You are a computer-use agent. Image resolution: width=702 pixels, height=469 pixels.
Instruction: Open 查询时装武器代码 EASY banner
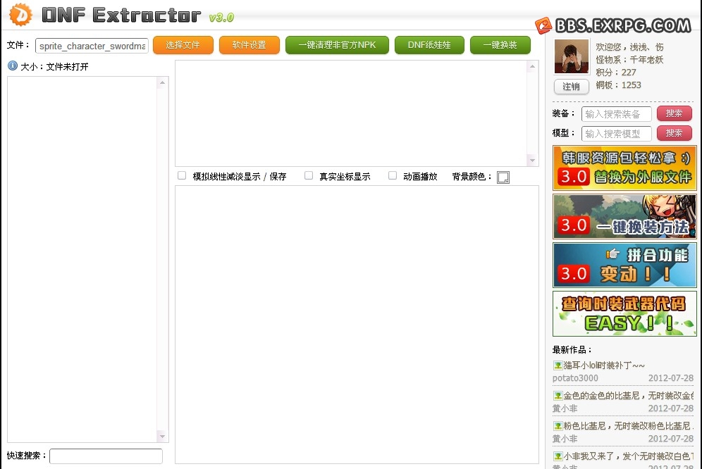[x=624, y=313]
